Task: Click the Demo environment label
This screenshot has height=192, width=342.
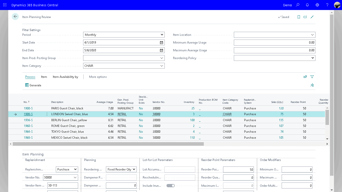Action: tap(287, 5)
